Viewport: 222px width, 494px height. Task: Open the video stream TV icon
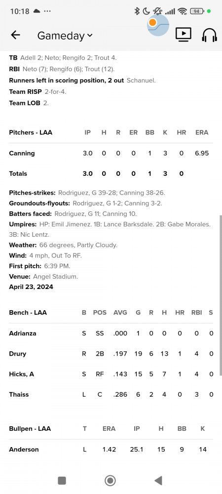pos(184,35)
